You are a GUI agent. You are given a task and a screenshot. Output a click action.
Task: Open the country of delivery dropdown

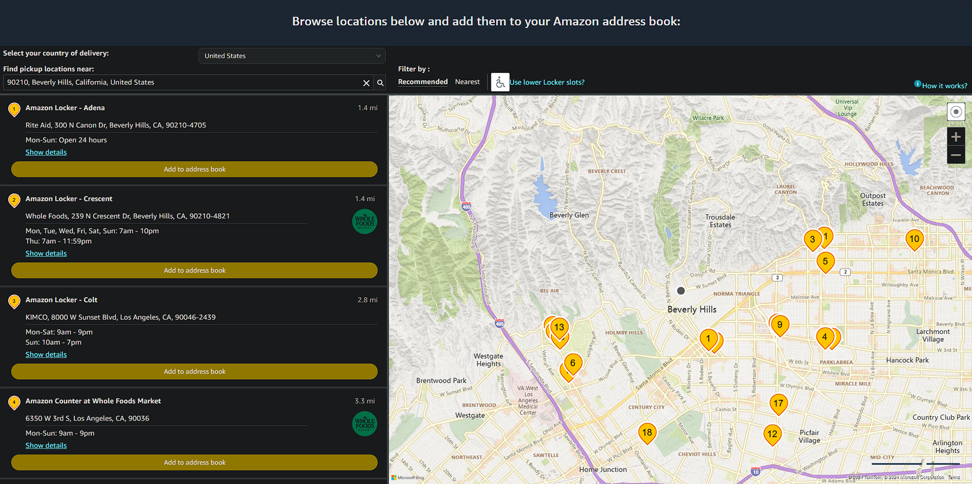pyautogui.click(x=292, y=56)
